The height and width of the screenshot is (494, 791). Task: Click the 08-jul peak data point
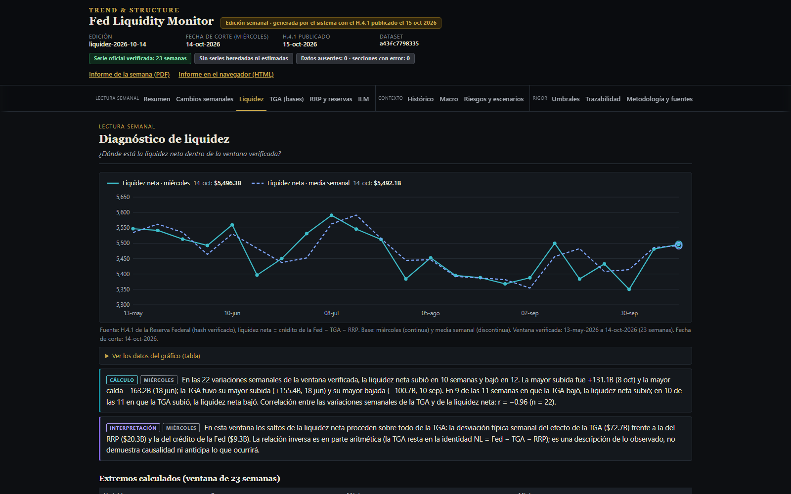coord(331,215)
